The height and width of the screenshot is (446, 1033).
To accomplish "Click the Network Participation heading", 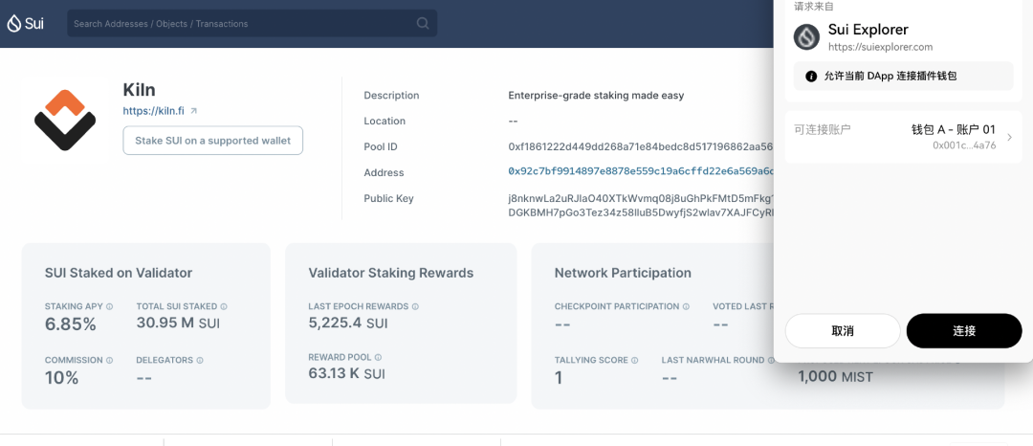I will pyautogui.click(x=623, y=273).
